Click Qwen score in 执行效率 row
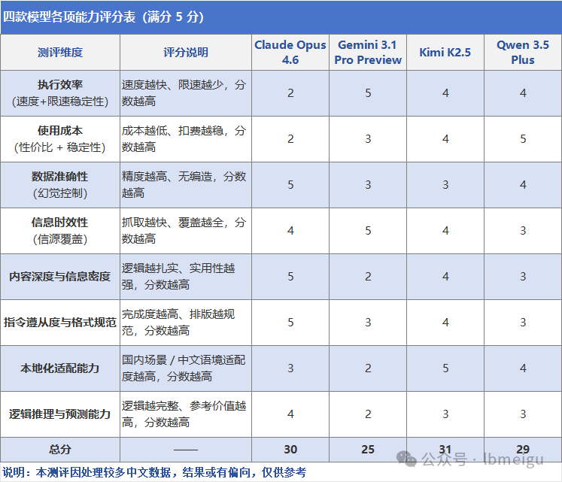This screenshot has height=482, width=562. click(523, 93)
